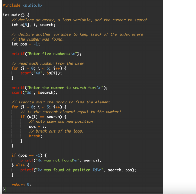Click the '} else {' line
196x194 pixels.
20,165
